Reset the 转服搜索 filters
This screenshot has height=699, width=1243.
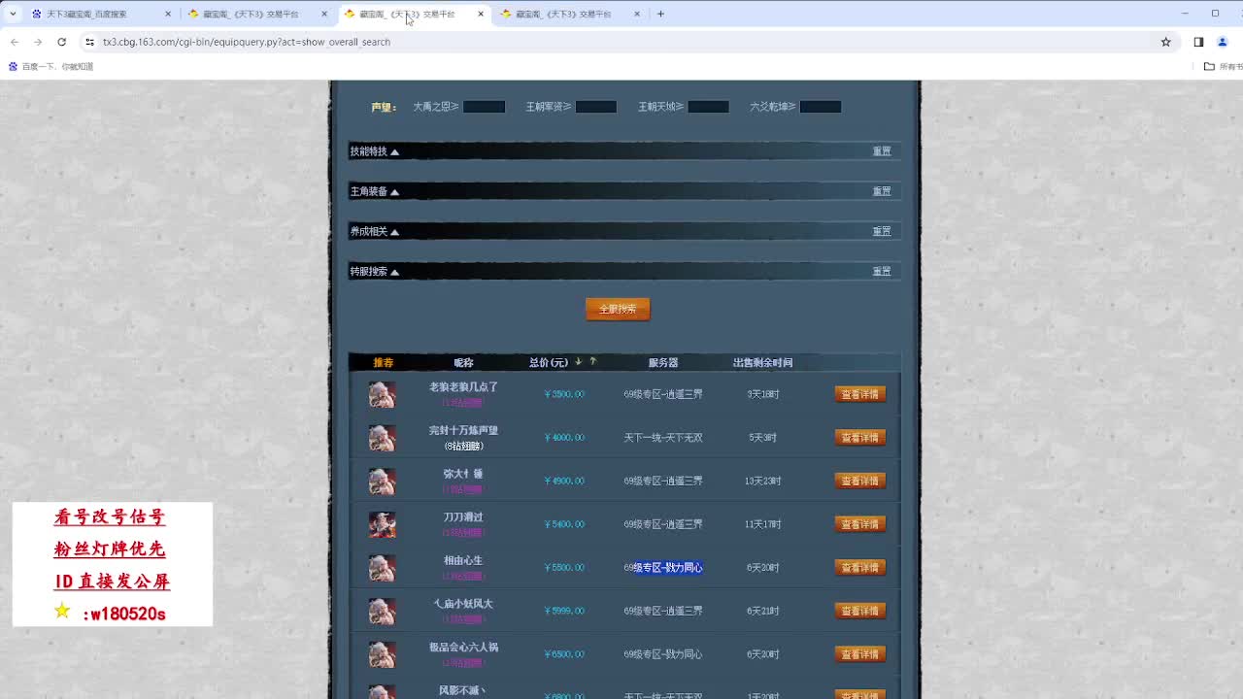(882, 272)
